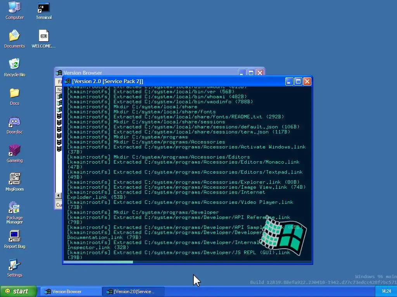Open the Gameing desktop icon
The height and width of the screenshot is (297, 397).
(x=14, y=154)
